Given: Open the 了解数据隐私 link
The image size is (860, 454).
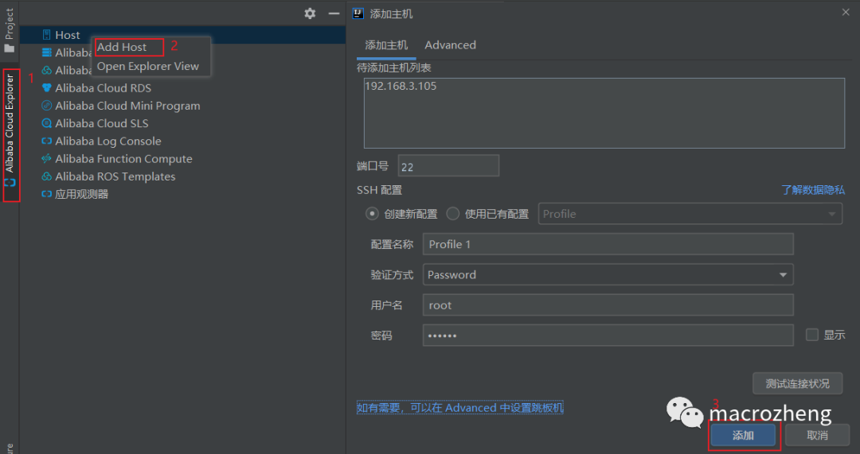Looking at the screenshot, I should (x=813, y=190).
